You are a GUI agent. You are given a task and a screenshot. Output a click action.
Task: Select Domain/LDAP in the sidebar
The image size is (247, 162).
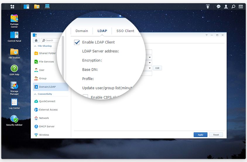click(x=51, y=87)
